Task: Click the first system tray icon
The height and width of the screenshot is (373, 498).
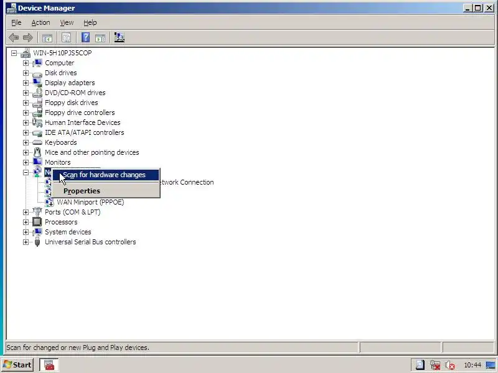Action: point(420,365)
